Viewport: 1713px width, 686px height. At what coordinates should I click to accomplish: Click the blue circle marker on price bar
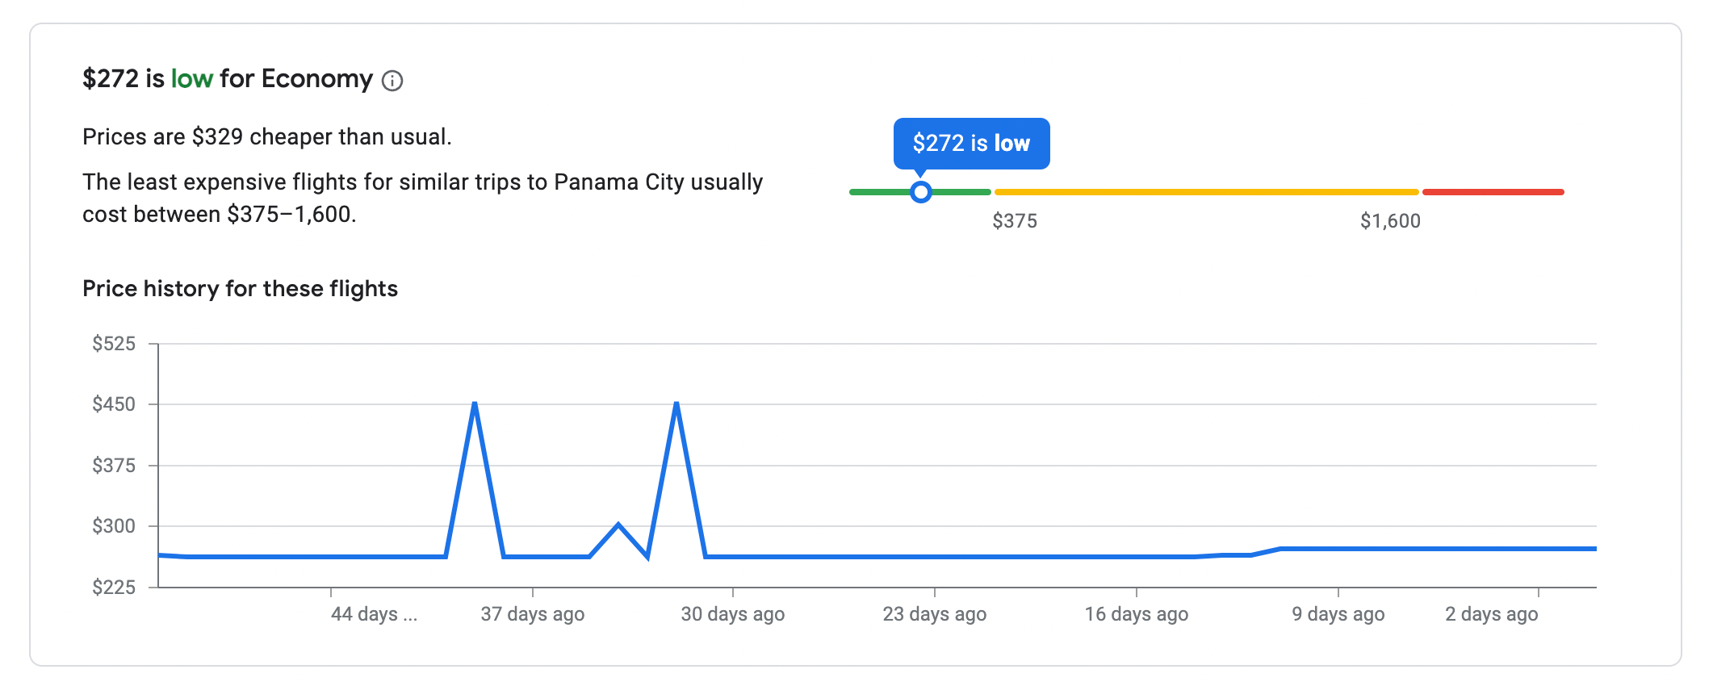pyautogui.click(x=920, y=192)
